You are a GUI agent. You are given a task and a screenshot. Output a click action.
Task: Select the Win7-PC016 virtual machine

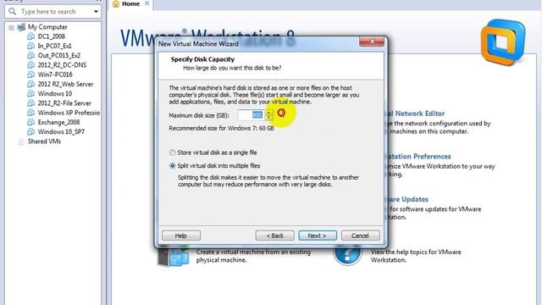[x=55, y=75]
